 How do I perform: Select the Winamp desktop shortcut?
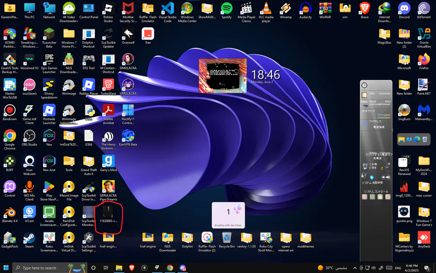click(x=285, y=11)
